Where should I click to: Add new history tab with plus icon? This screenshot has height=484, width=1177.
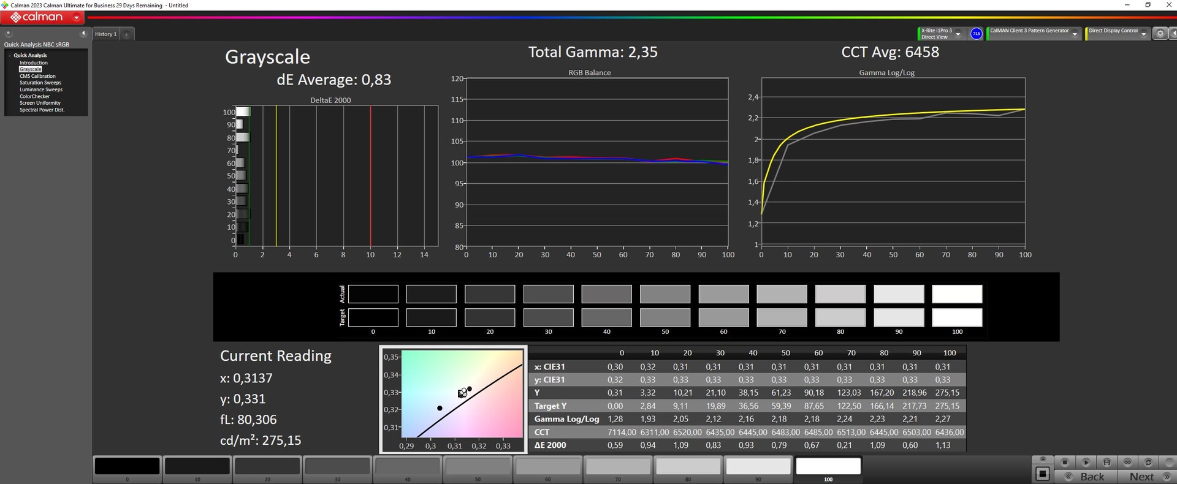tap(126, 34)
